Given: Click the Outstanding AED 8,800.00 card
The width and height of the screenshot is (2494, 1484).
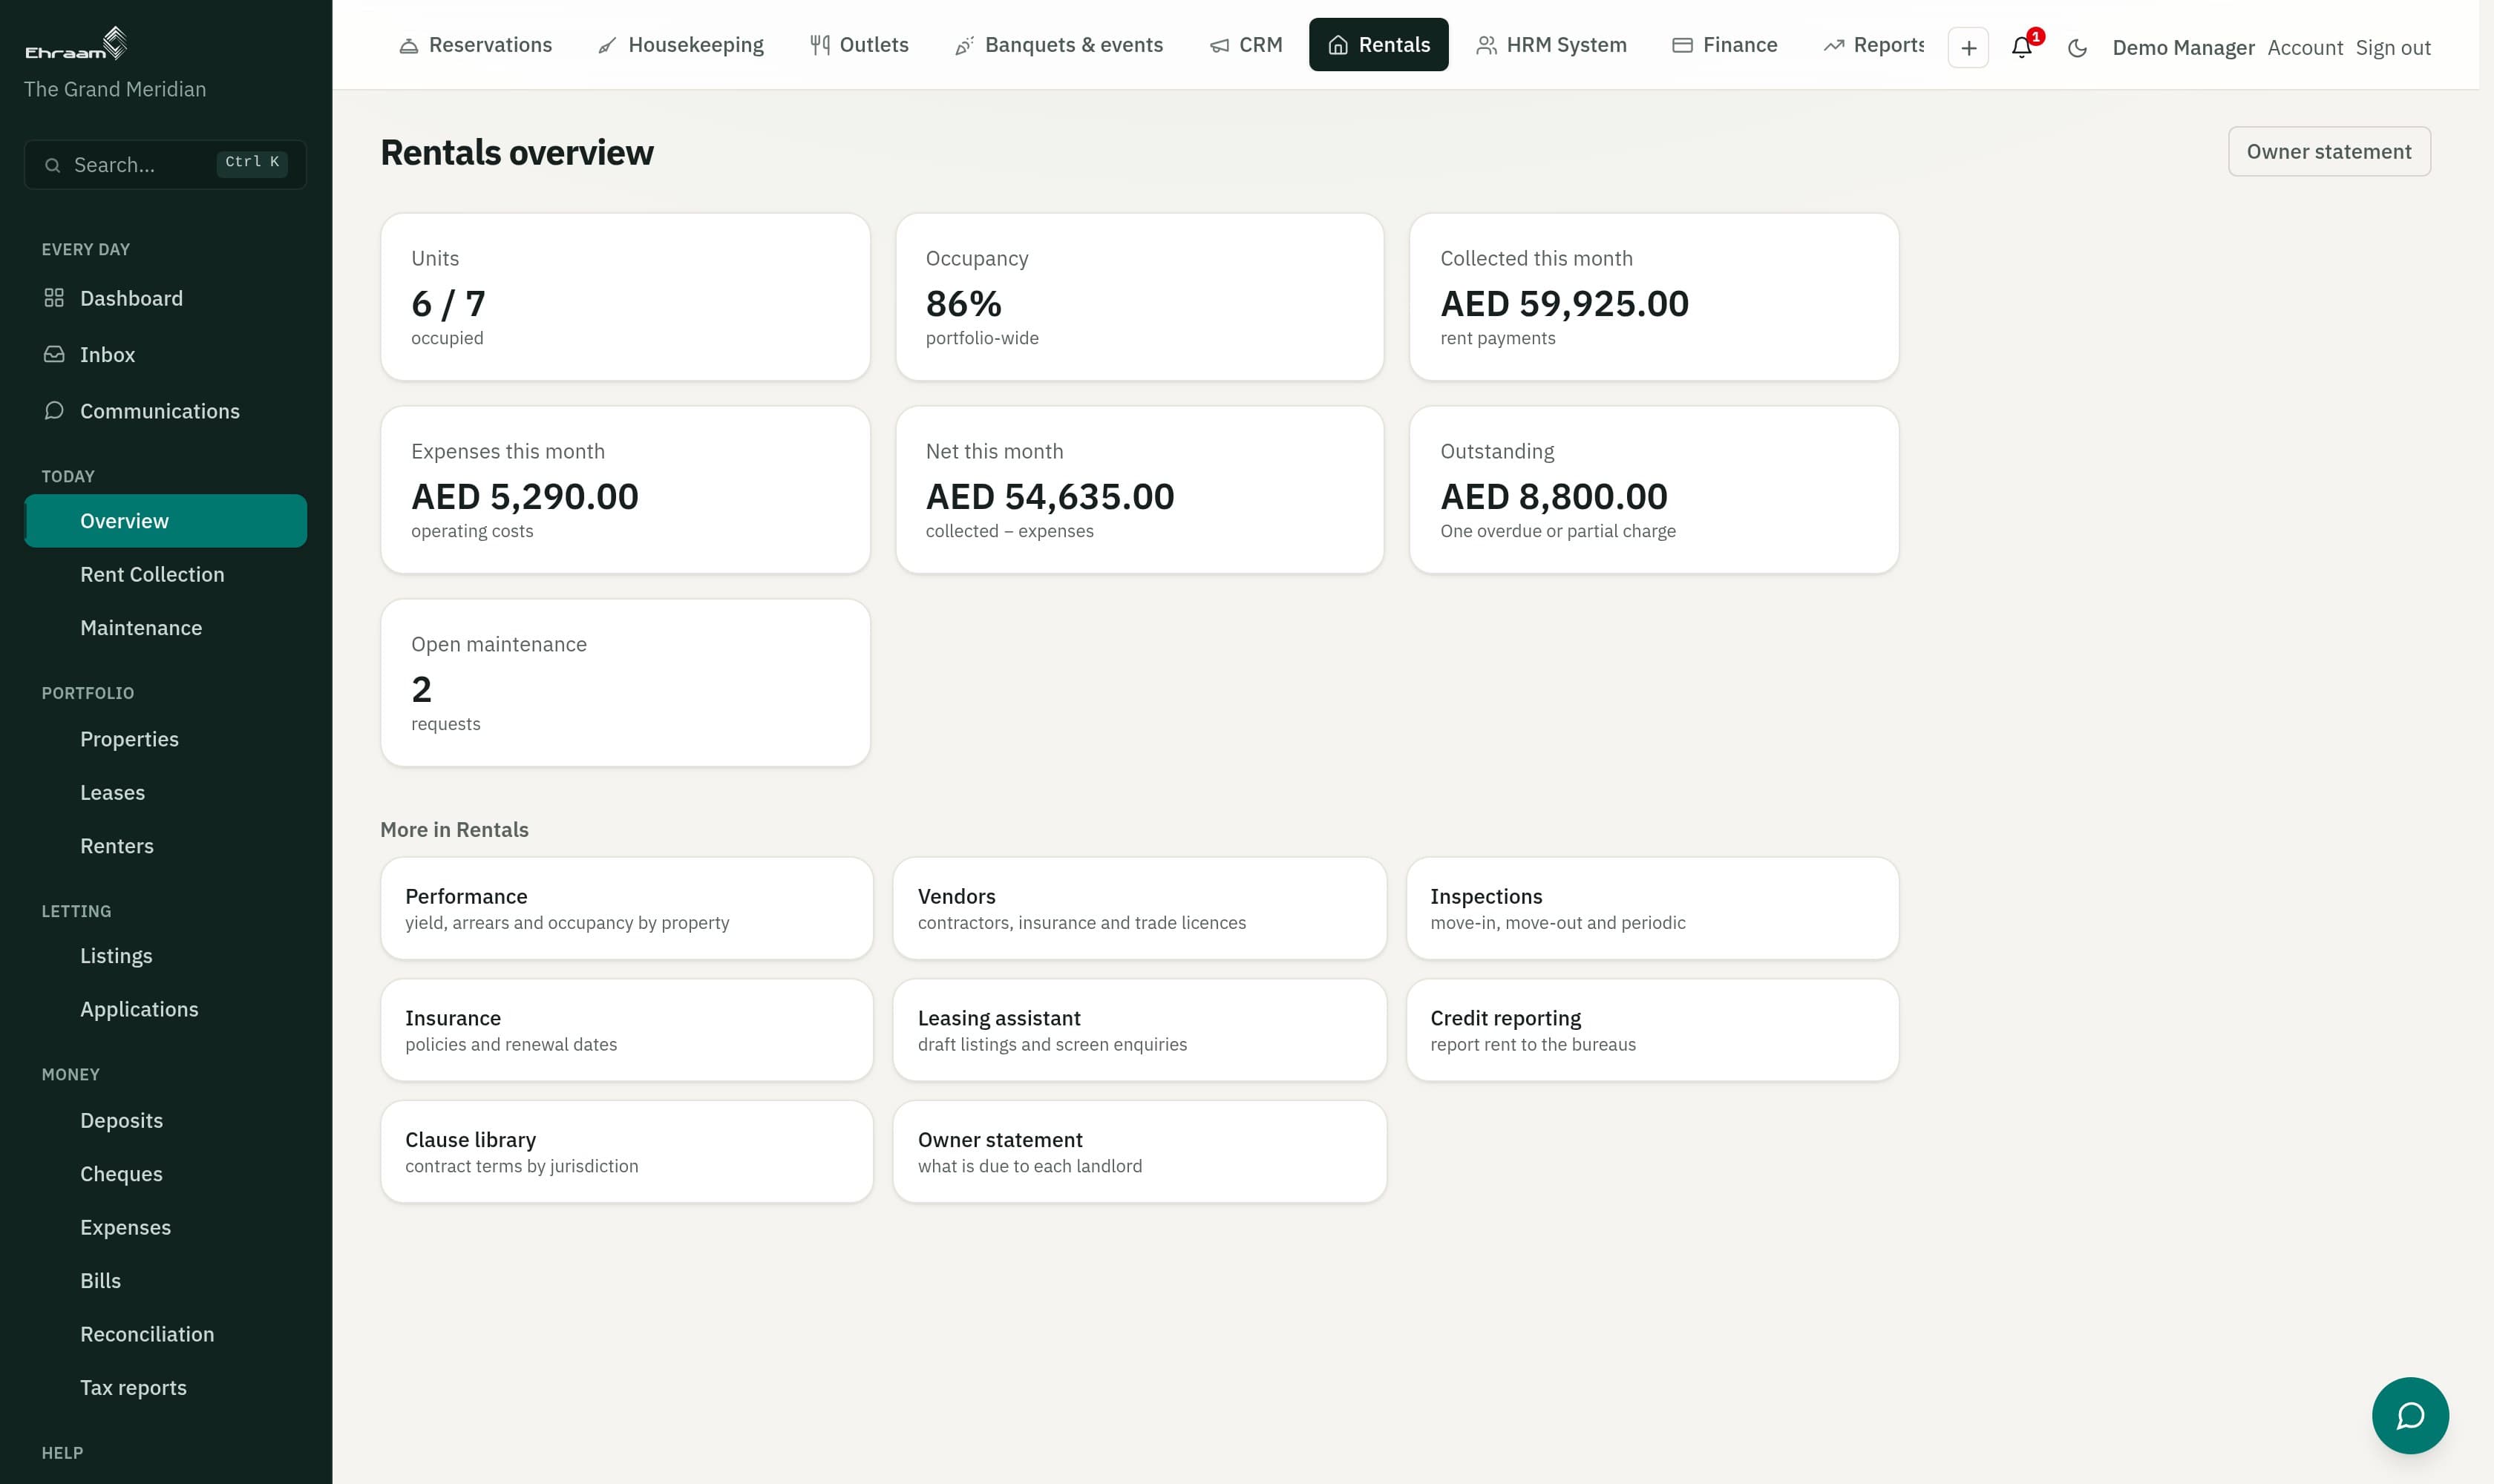Looking at the screenshot, I should (x=1653, y=490).
